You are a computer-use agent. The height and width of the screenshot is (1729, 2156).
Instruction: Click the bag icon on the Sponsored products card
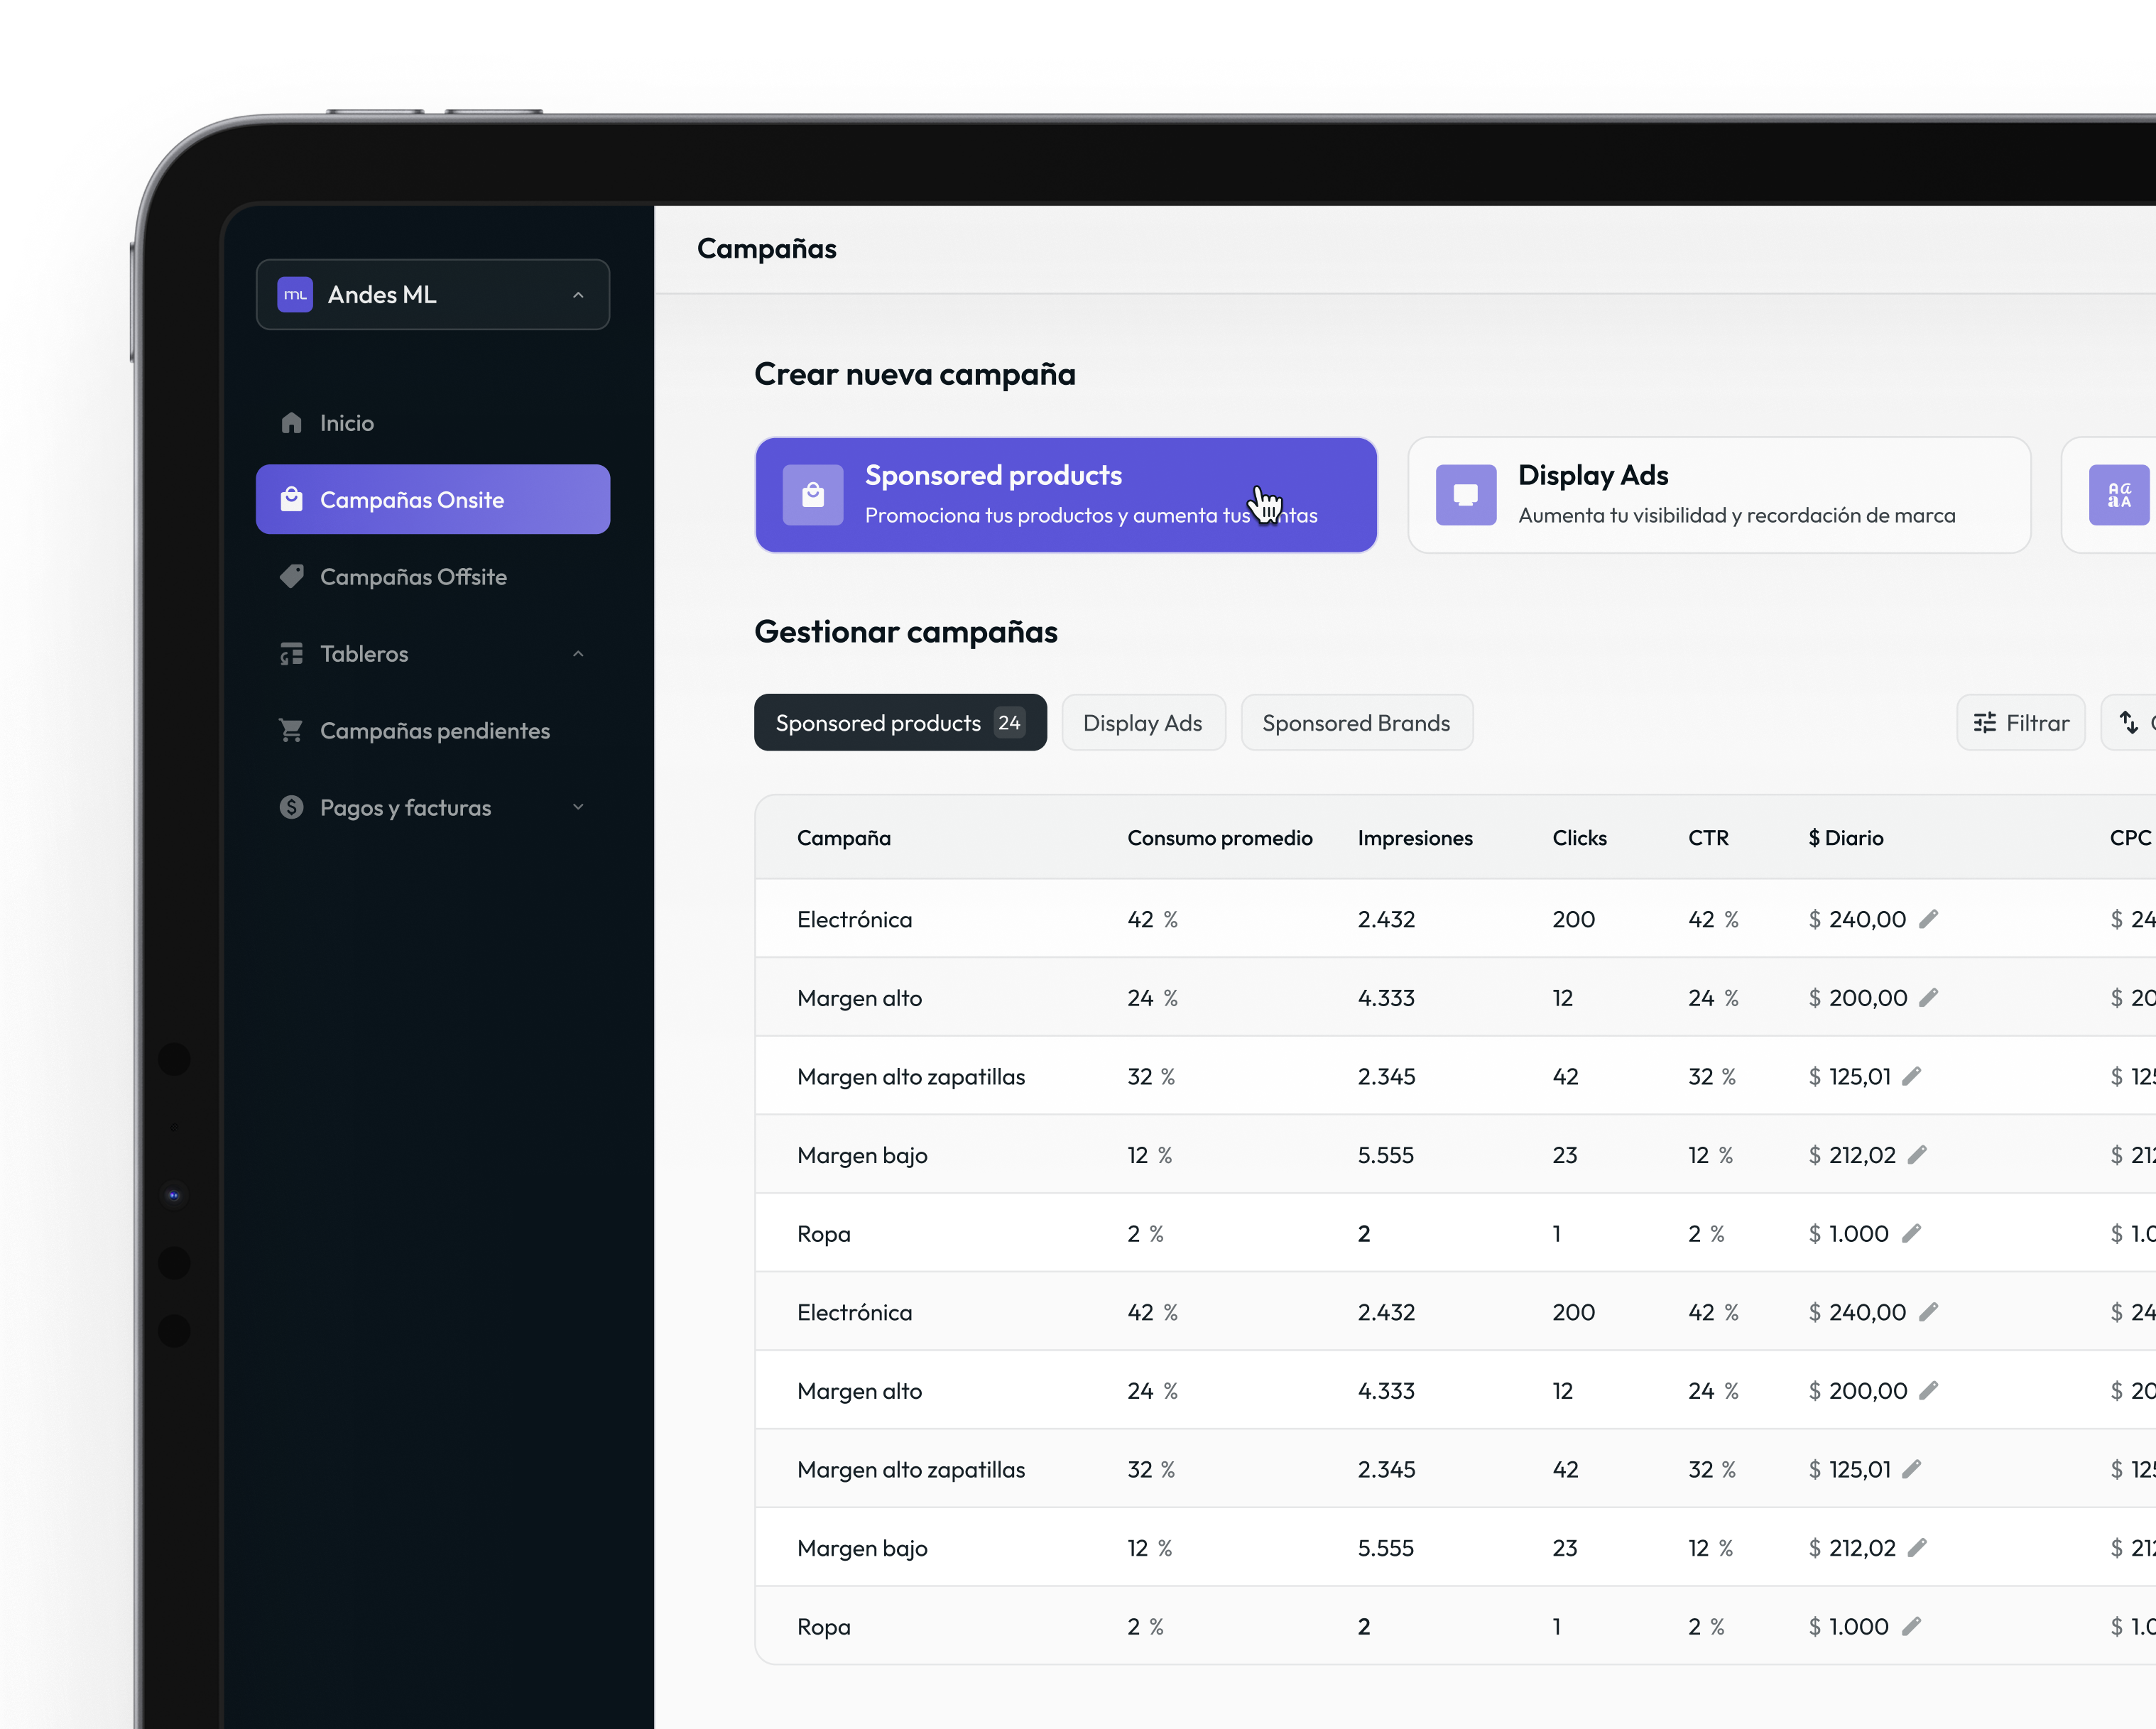pyautogui.click(x=813, y=494)
